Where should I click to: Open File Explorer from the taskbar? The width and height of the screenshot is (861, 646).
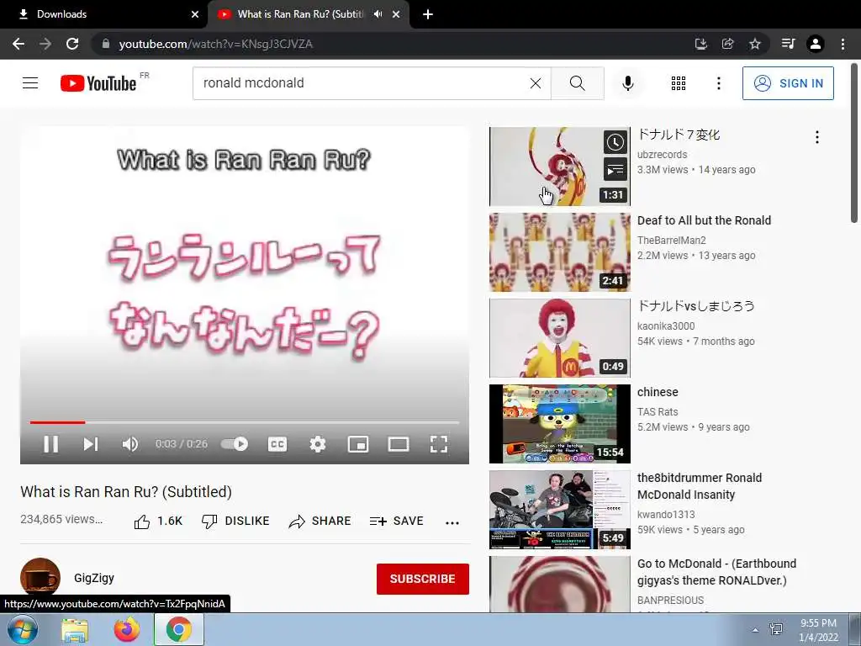[75, 629]
